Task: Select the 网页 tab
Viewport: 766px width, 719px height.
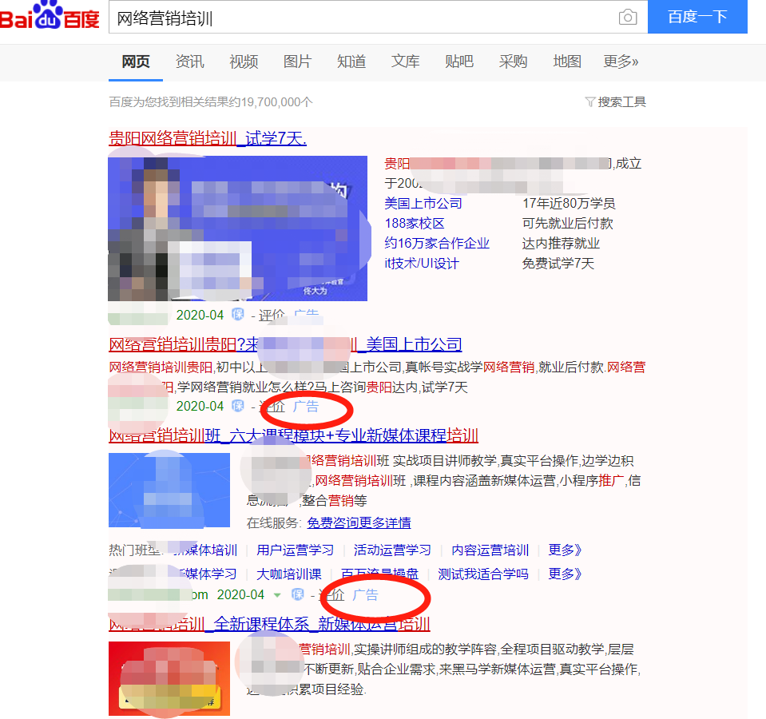Action: coord(135,62)
